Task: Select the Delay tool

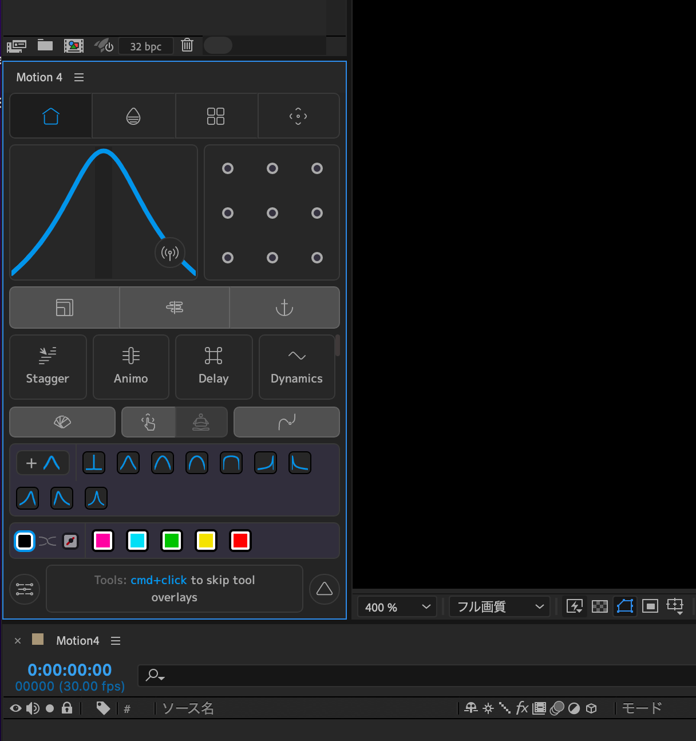Action: (213, 366)
